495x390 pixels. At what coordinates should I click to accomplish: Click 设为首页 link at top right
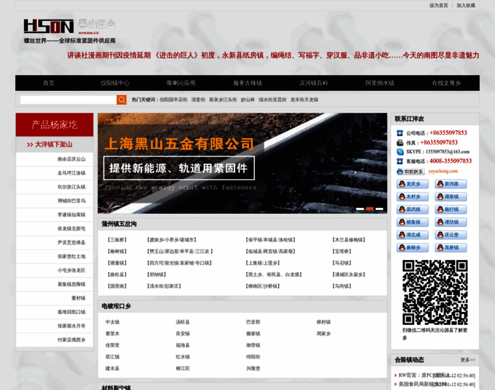click(438, 5)
